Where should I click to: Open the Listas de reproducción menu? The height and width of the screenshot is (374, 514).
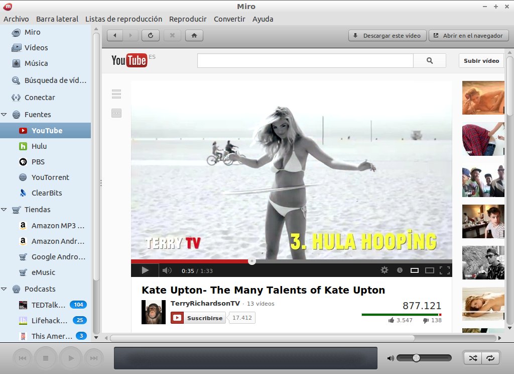click(123, 19)
